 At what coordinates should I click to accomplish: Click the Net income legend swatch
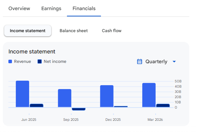point(40,61)
